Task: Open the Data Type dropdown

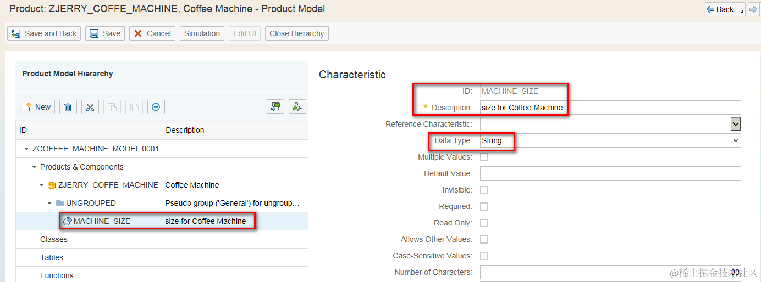Action: (x=610, y=141)
